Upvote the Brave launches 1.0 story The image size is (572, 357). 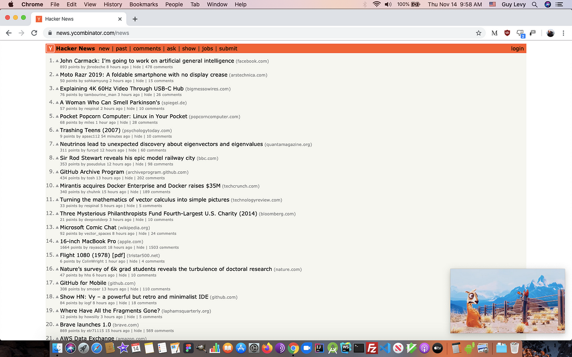pyautogui.click(x=57, y=324)
